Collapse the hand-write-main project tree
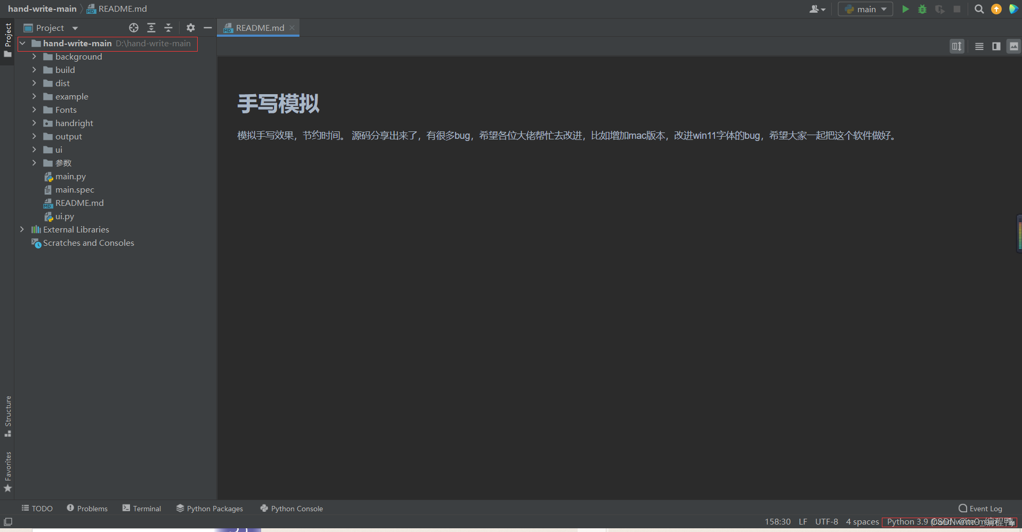Screen dimensions: 1022x532 coord(22,43)
